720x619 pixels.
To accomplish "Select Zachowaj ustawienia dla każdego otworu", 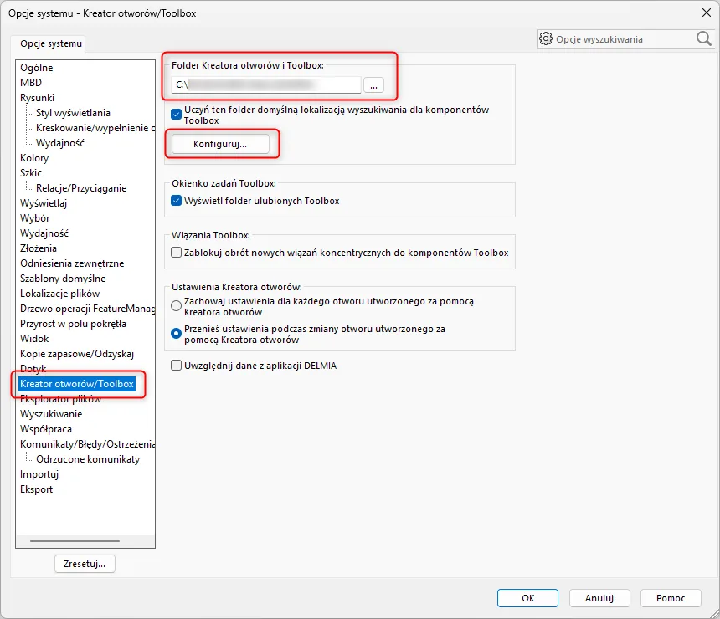I will point(177,305).
